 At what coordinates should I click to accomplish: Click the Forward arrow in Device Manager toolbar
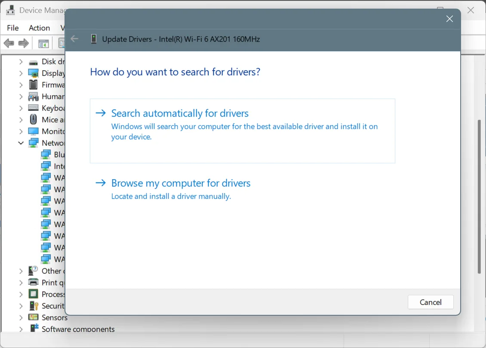24,43
